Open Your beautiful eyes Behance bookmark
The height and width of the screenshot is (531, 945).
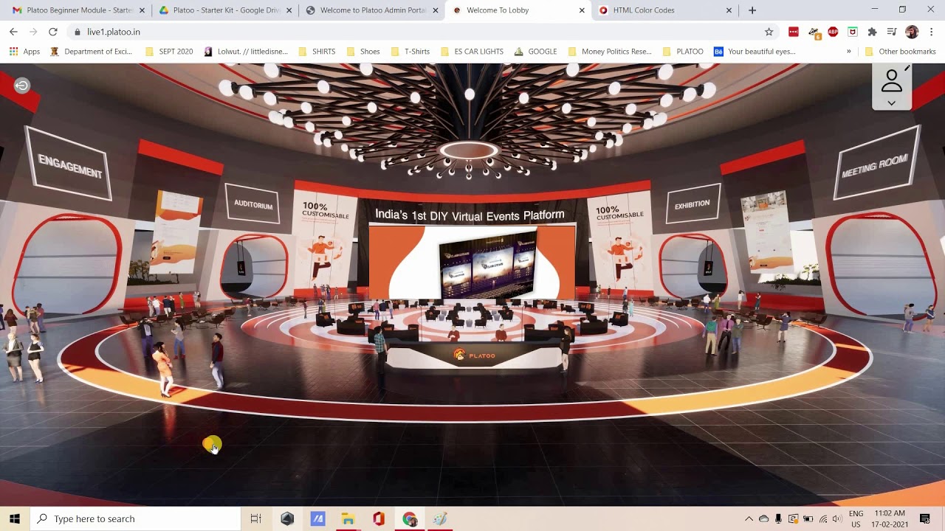point(755,52)
